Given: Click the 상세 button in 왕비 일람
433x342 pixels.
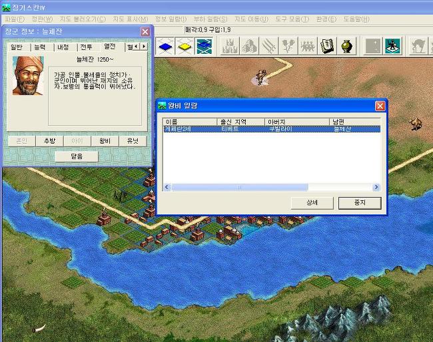Looking at the screenshot, I should tap(312, 203).
